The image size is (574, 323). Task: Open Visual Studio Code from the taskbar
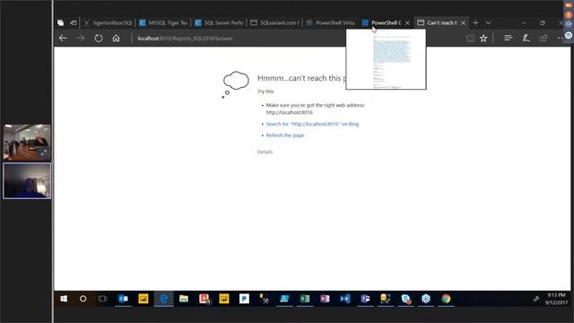pos(344,299)
